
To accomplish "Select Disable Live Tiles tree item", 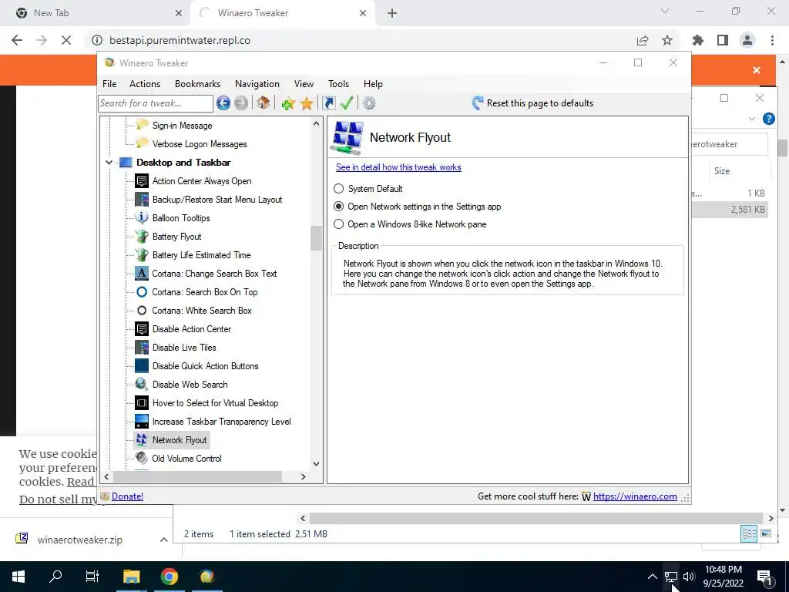I will 184,348.
